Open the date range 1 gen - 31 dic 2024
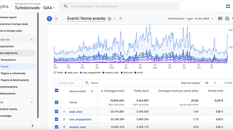This screenshot has height=130, width=233. tap(199, 19)
